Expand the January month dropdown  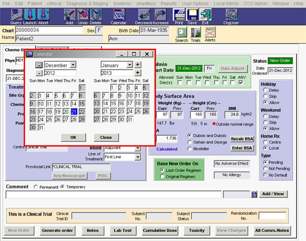tap(130, 65)
